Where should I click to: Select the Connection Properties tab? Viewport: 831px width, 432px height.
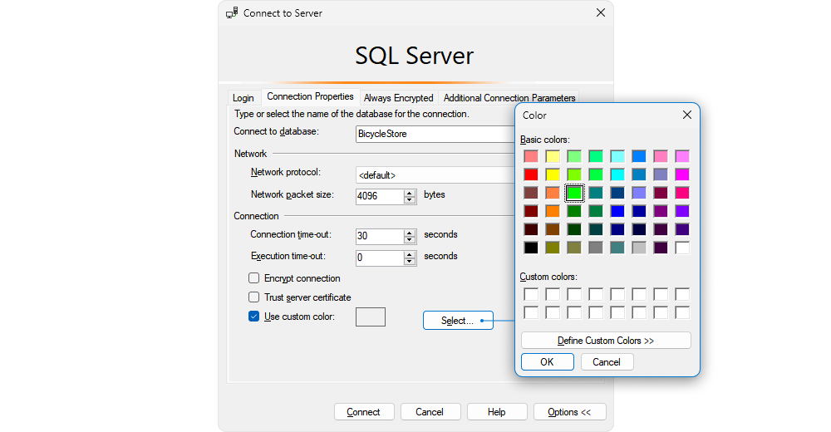point(310,96)
